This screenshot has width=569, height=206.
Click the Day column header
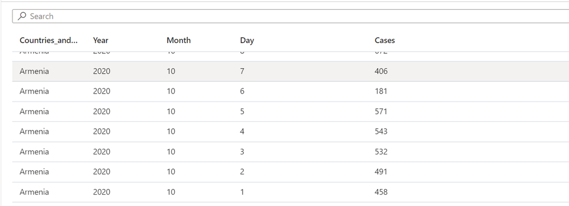[247, 40]
